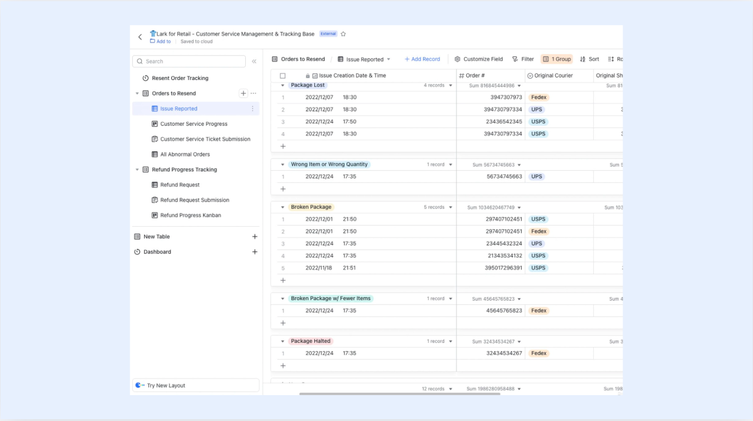Star the base as favorite
Viewport: 753px width, 421px height.
(x=343, y=34)
